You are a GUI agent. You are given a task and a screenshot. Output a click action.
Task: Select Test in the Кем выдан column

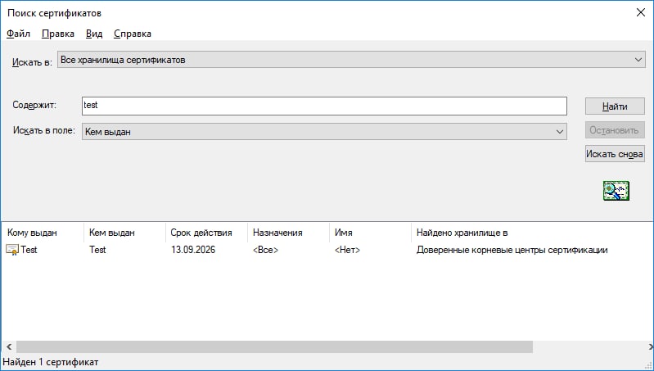(x=97, y=250)
